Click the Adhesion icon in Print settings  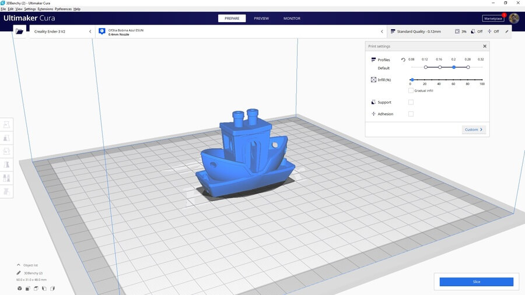point(373,114)
